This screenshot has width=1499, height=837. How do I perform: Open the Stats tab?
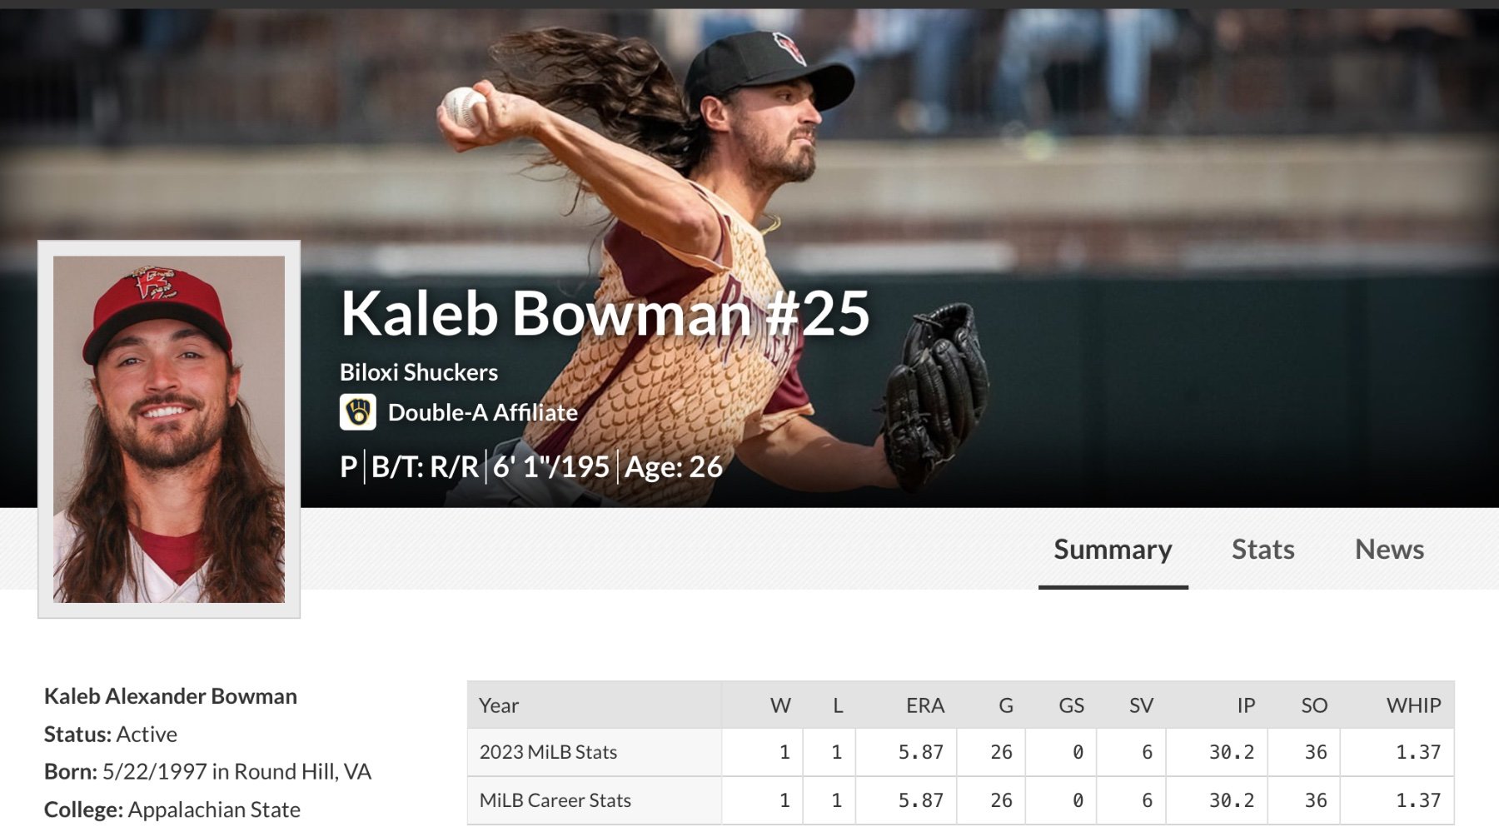point(1262,550)
